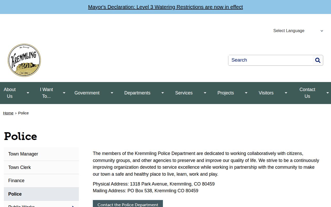
Task: Focus the Search input field
Action: click(270, 60)
